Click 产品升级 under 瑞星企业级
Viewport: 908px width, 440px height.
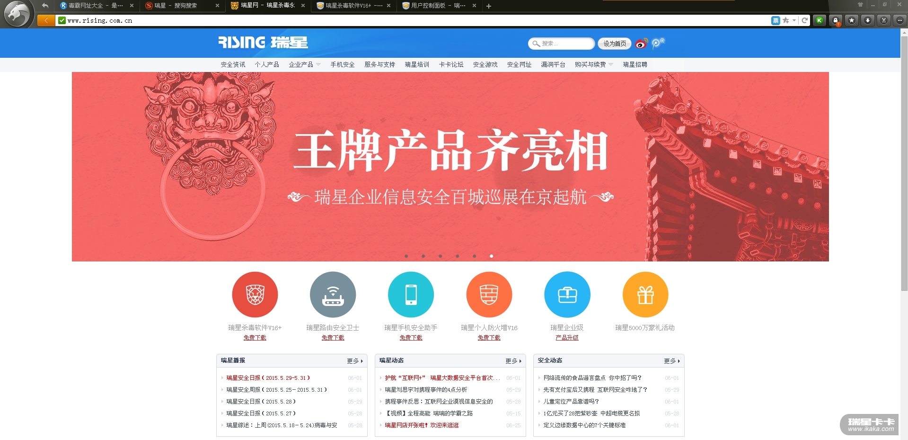pyautogui.click(x=567, y=338)
